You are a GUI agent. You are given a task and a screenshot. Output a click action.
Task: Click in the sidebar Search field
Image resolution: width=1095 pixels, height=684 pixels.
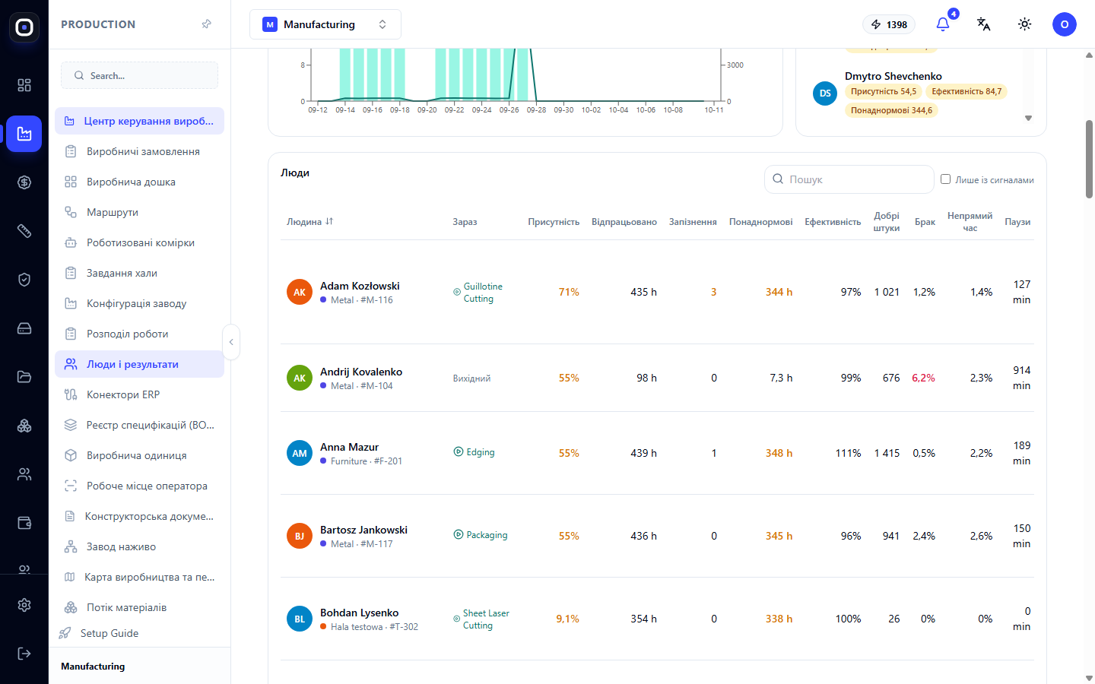(x=139, y=75)
